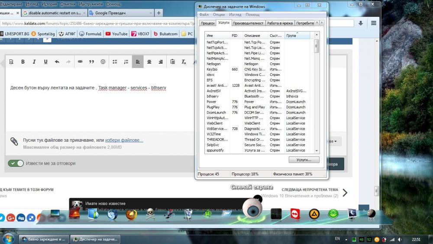
Task: Switch to the Google Преводач browser tab
Action: pos(121,13)
